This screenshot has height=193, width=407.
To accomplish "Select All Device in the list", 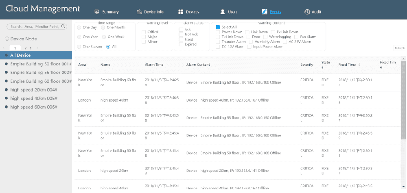I will [x=36, y=55].
